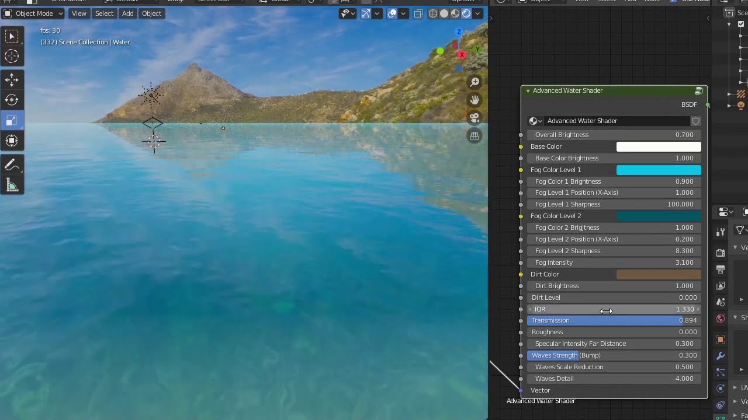Switch to wireframe viewport shading
This screenshot has height=420, width=748.
coord(433,13)
